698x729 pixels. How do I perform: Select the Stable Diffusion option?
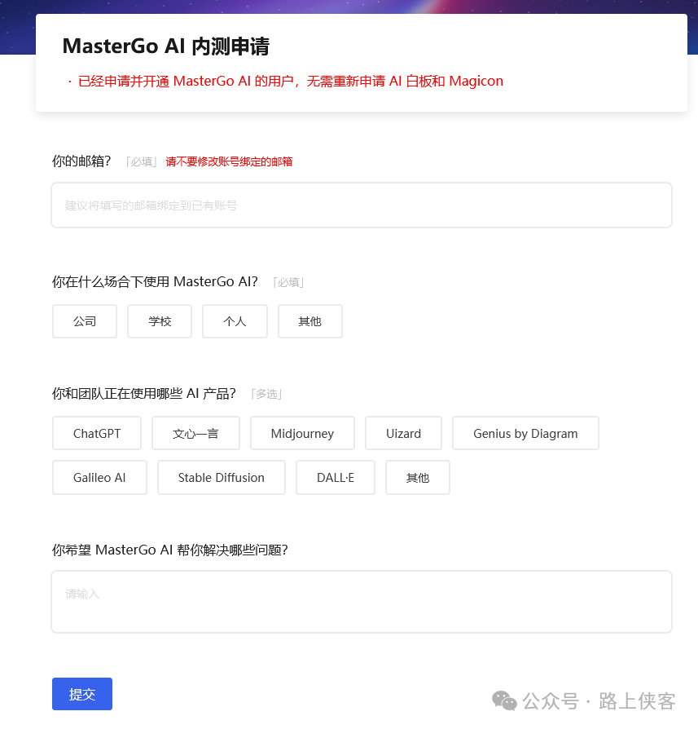pos(221,478)
